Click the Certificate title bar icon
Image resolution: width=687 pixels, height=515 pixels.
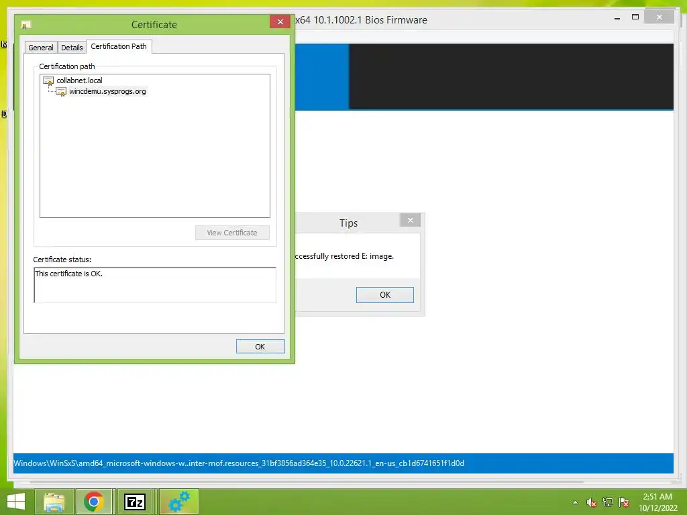pyautogui.click(x=26, y=25)
